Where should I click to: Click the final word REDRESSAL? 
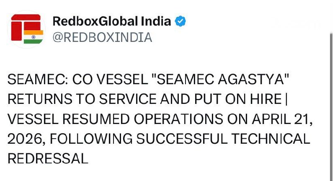48,158
